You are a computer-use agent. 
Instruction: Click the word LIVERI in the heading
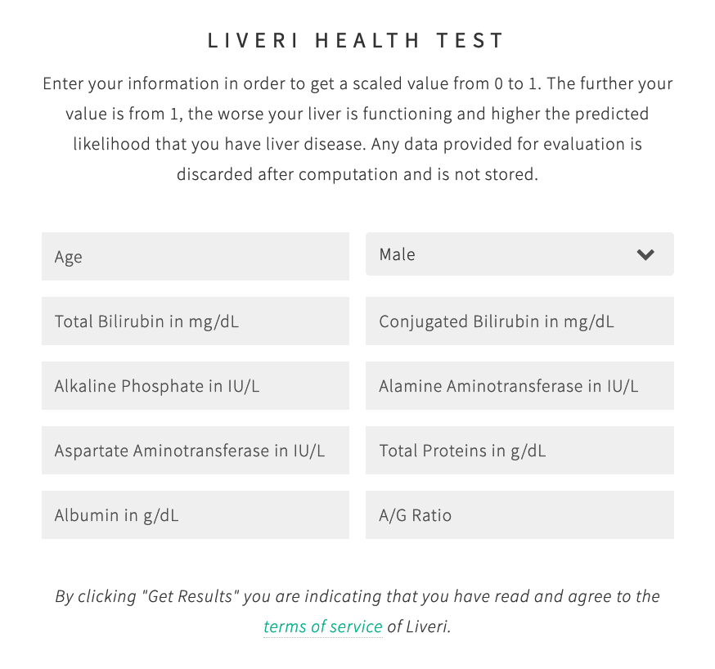253,40
